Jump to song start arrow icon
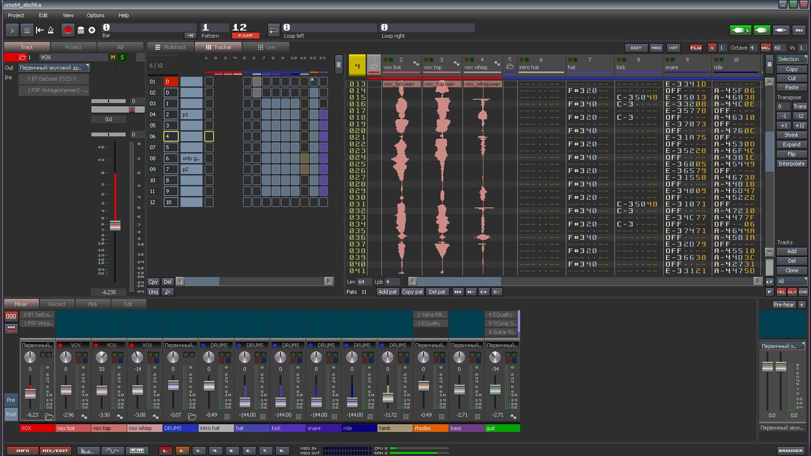The height and width of the screenshot is (456, 811). [x=40, y=30]
